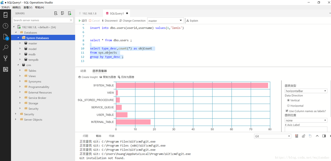This screenshot has height=161, width=331.
Task: Select the Vertical data direction radio button
Action: point(288,100)
